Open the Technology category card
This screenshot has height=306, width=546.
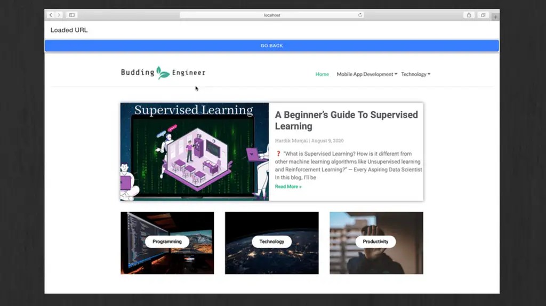[x=271, y=243]
